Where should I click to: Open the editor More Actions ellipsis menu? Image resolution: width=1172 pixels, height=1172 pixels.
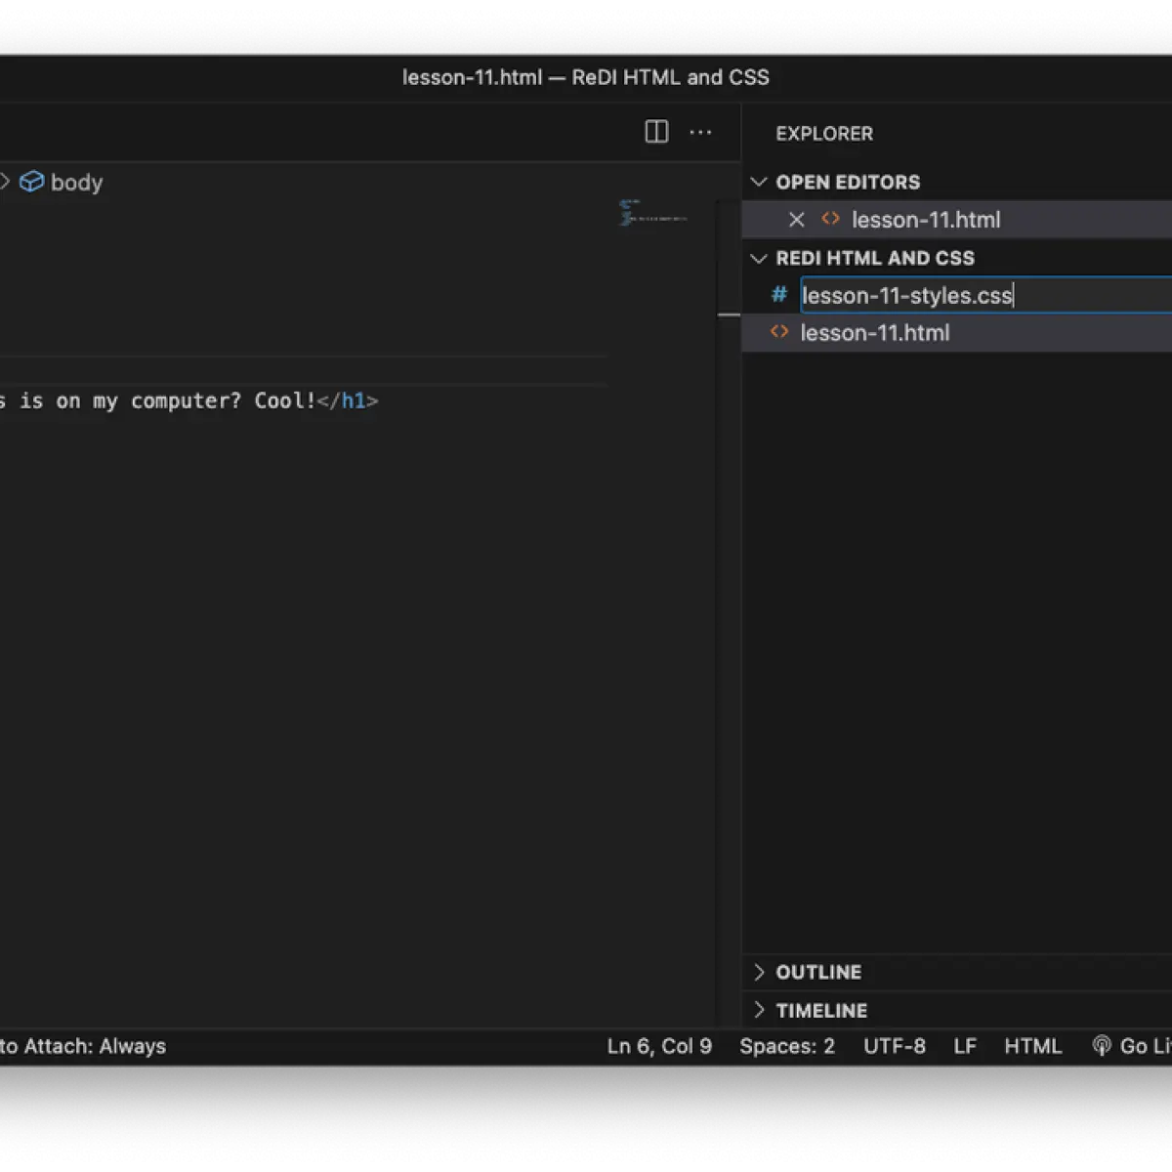(700, 132)
